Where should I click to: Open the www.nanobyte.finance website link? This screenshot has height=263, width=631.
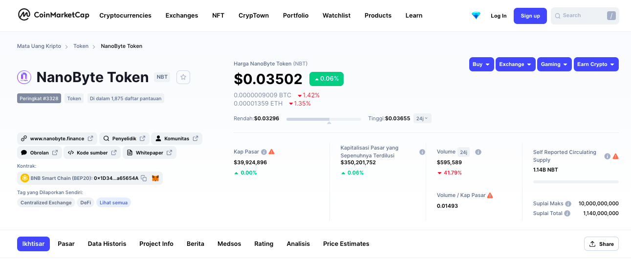click(x=57, y=139)
